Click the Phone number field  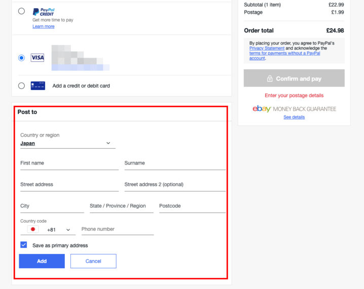point(117,229)
